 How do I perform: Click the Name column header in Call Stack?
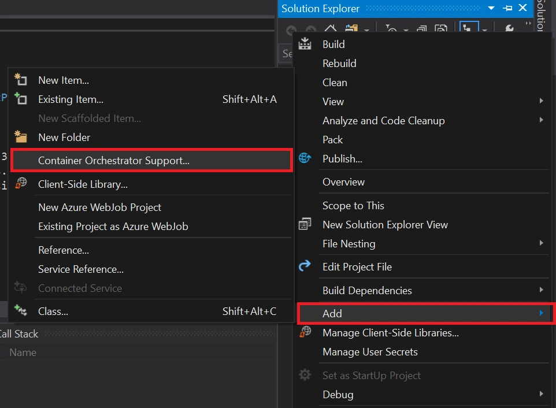(23, 353)
